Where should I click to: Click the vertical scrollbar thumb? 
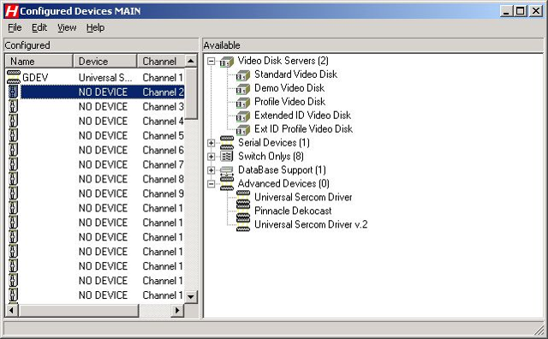pyautogui.click(x=191, y=93)
